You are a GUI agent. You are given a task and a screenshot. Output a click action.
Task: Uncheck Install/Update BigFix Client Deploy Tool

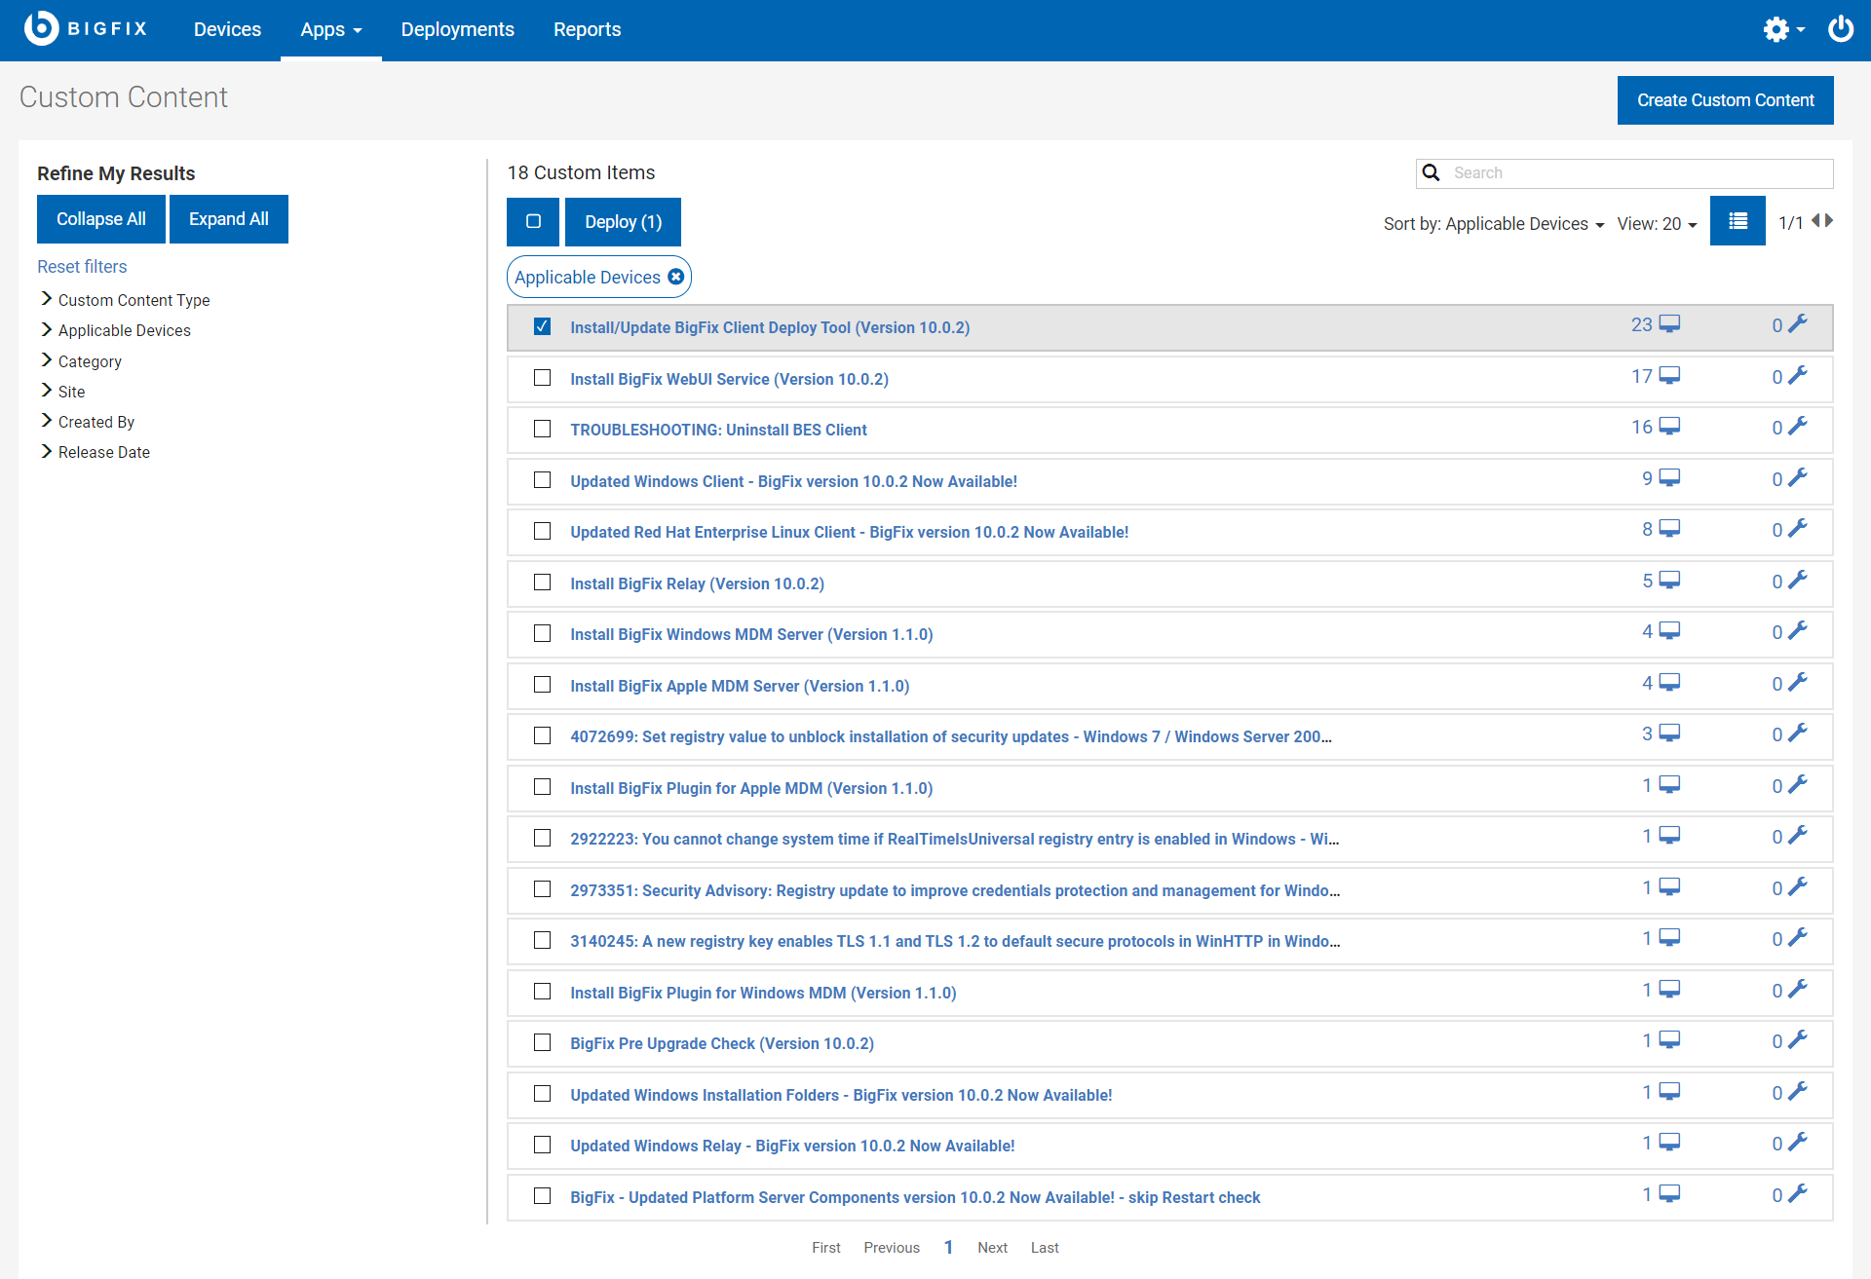543,326
